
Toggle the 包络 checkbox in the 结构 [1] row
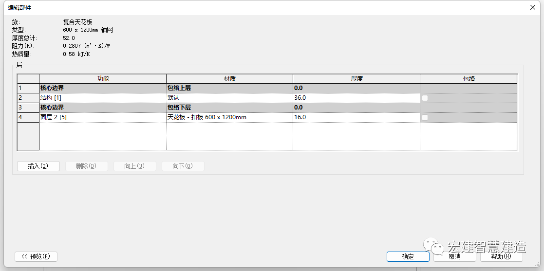pyautogui.click(x=425, y=98)
